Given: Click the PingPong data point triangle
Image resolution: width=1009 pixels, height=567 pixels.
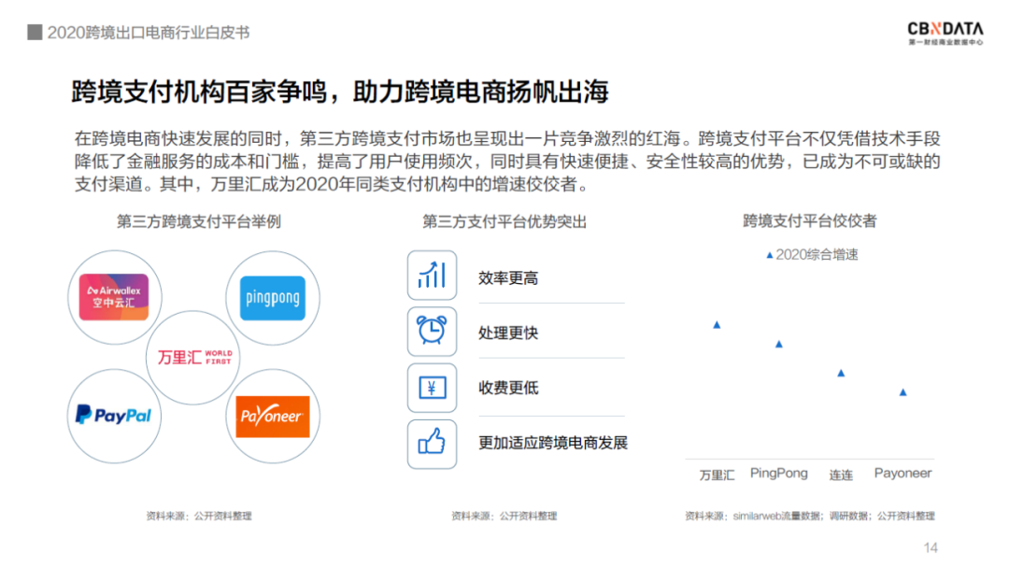Looking at the screenshot, I should click(778, 345).
